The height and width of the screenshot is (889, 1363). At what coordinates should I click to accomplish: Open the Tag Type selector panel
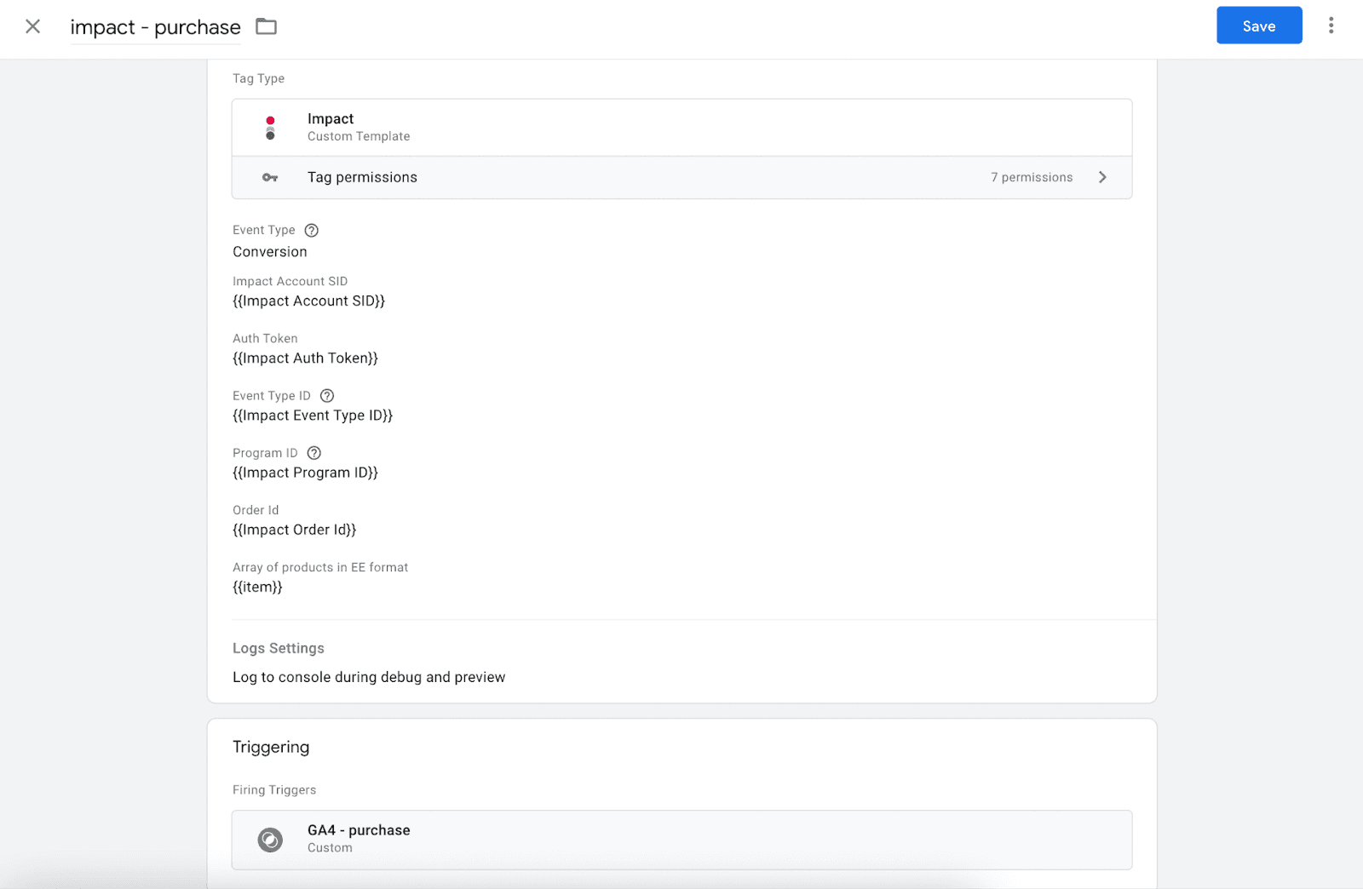click(x=681, y=126)
